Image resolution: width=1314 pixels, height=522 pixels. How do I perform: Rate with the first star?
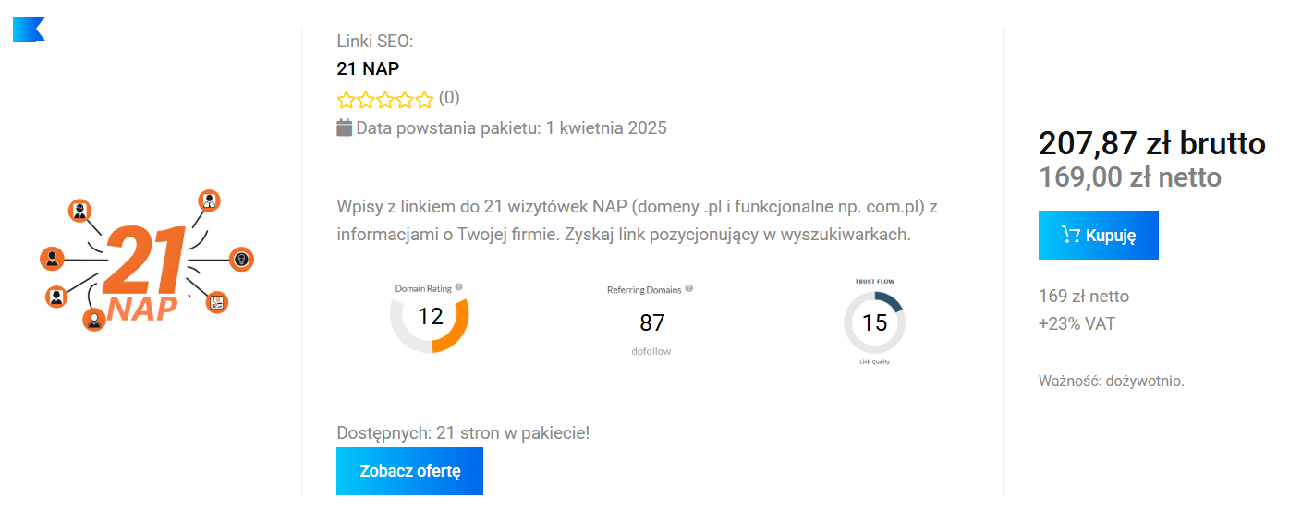coord(346,100)
